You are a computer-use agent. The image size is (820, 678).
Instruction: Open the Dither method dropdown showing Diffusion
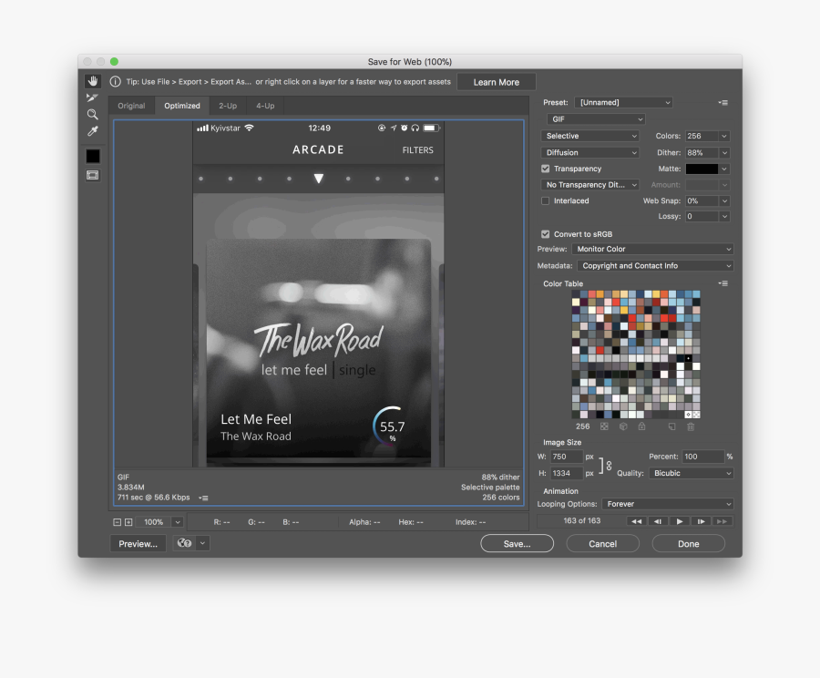(x=589, y=151)
